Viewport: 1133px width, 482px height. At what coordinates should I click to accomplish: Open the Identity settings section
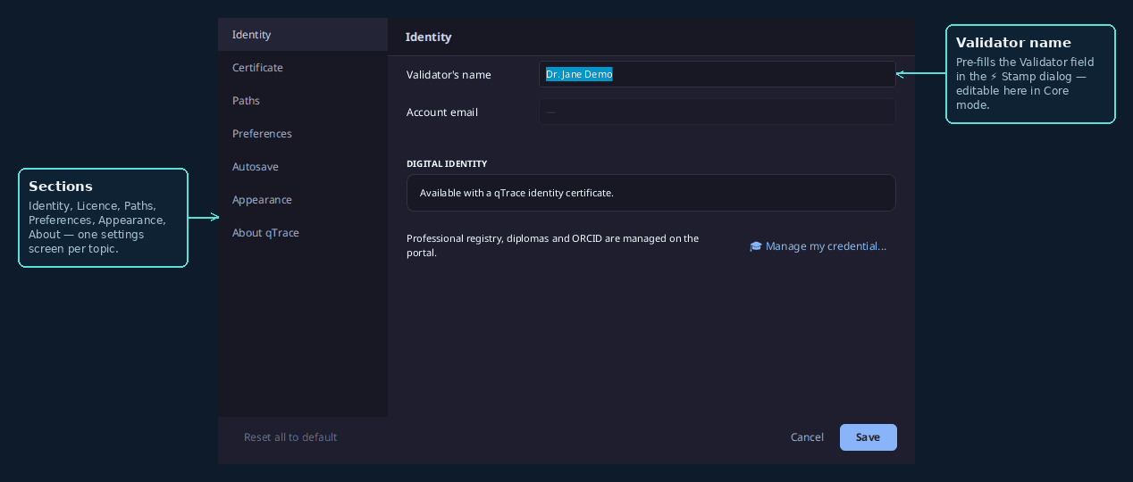click(x=303, y=35)
